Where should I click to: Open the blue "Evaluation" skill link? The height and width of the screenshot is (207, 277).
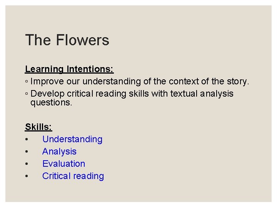(x=64, y=164)
